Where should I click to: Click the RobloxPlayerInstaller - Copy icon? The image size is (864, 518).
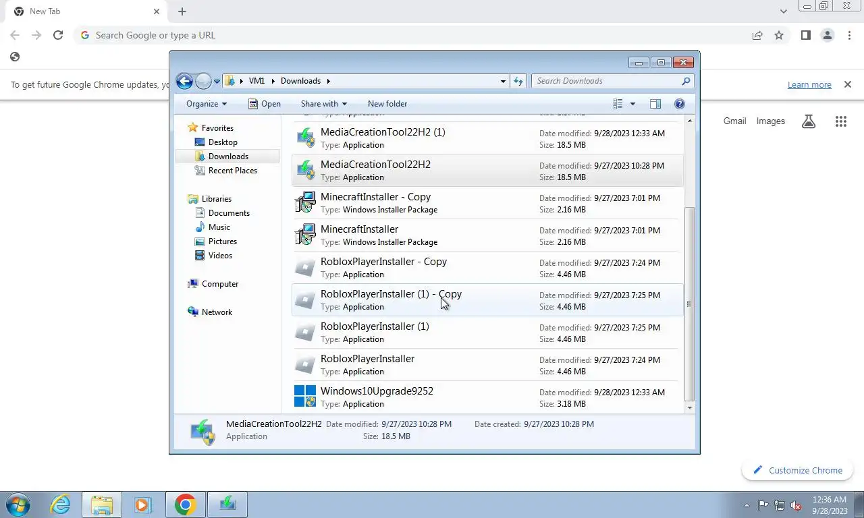tap(305, 267)
